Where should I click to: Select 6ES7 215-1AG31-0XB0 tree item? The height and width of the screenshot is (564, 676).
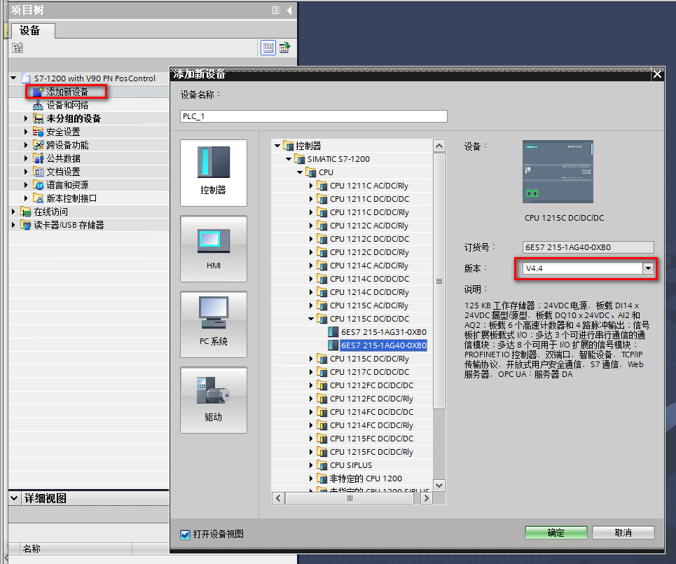[384, 332]
